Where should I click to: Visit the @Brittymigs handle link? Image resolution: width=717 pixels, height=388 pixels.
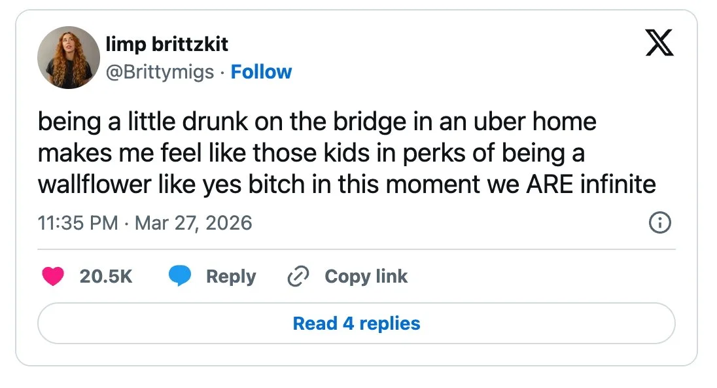[160, 72]
